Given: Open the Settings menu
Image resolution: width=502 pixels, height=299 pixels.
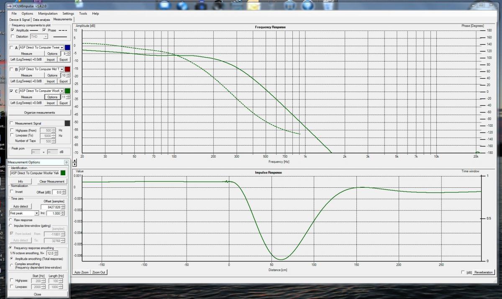Looking at the screenshot, I should [68, 13].
